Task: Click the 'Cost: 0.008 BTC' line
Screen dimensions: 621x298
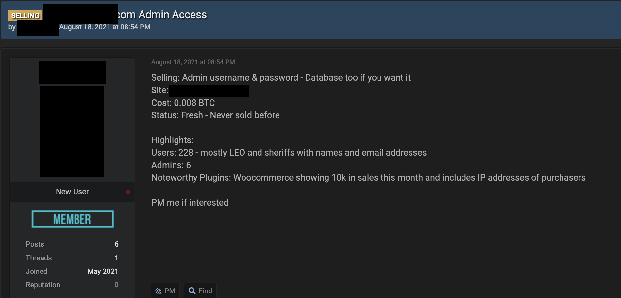Action: (183, 103)
